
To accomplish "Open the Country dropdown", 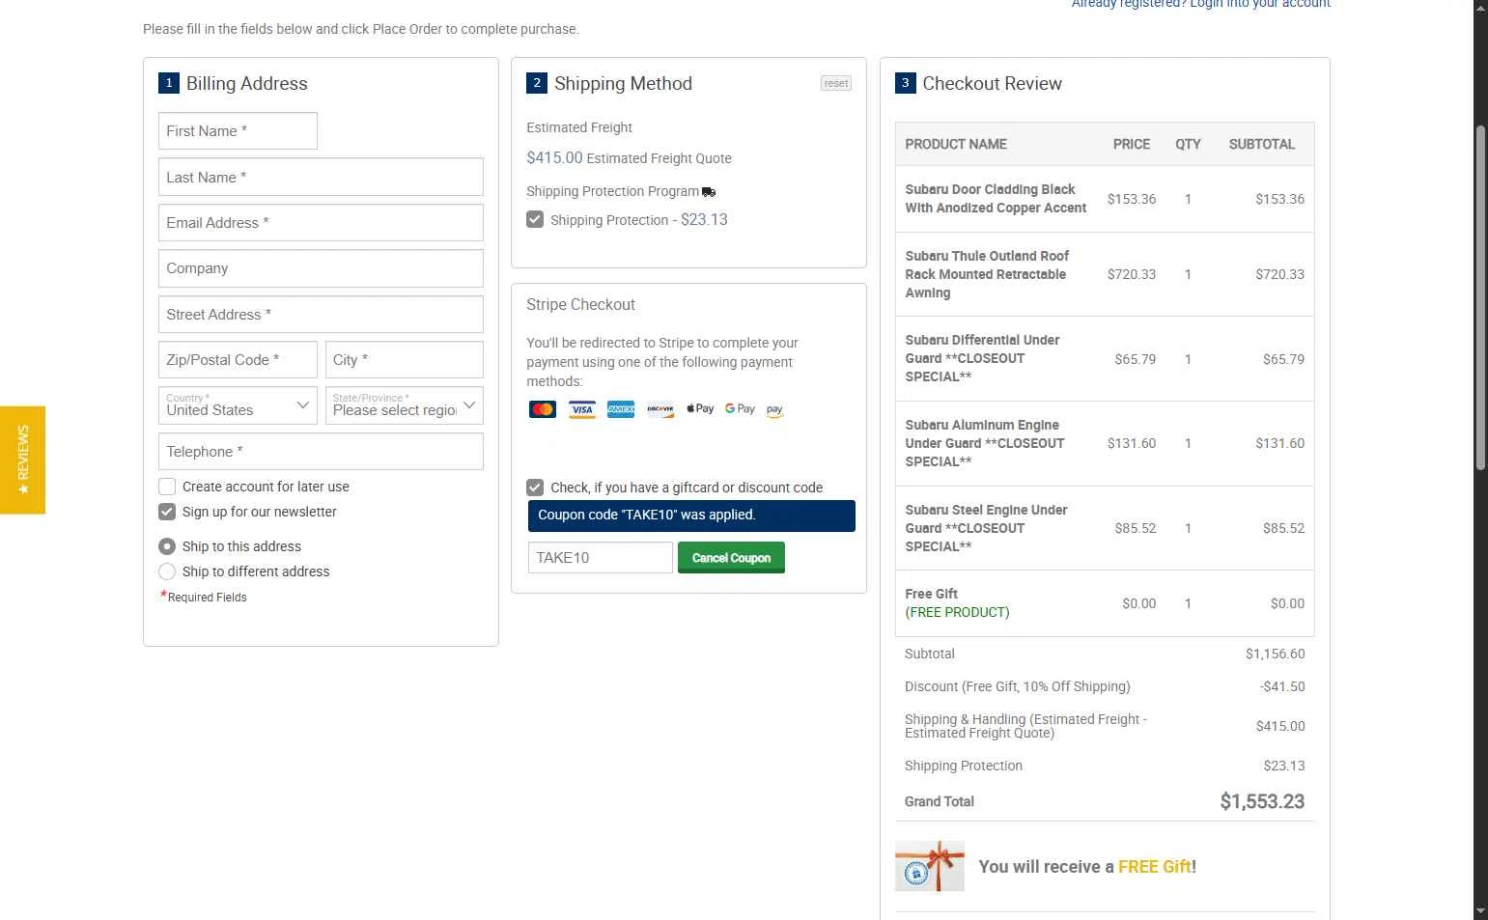I will [238, 405].
